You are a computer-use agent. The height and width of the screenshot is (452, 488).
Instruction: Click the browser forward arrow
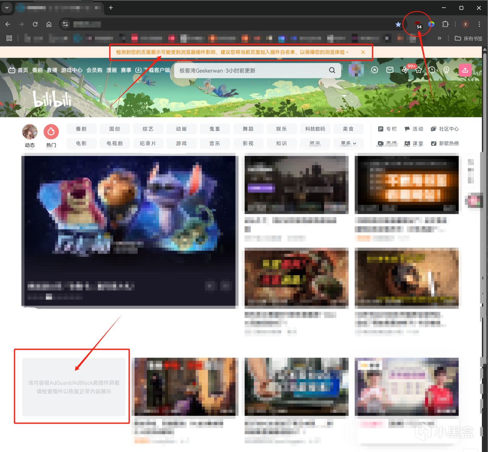coord(21,24)
